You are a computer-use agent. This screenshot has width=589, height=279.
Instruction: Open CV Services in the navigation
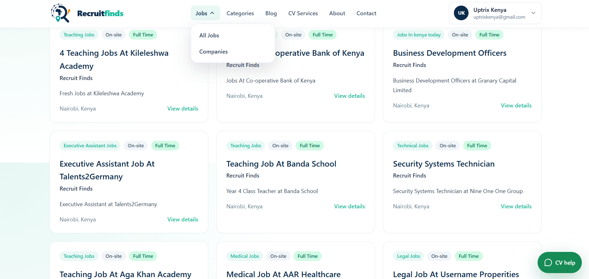(303, 13)
